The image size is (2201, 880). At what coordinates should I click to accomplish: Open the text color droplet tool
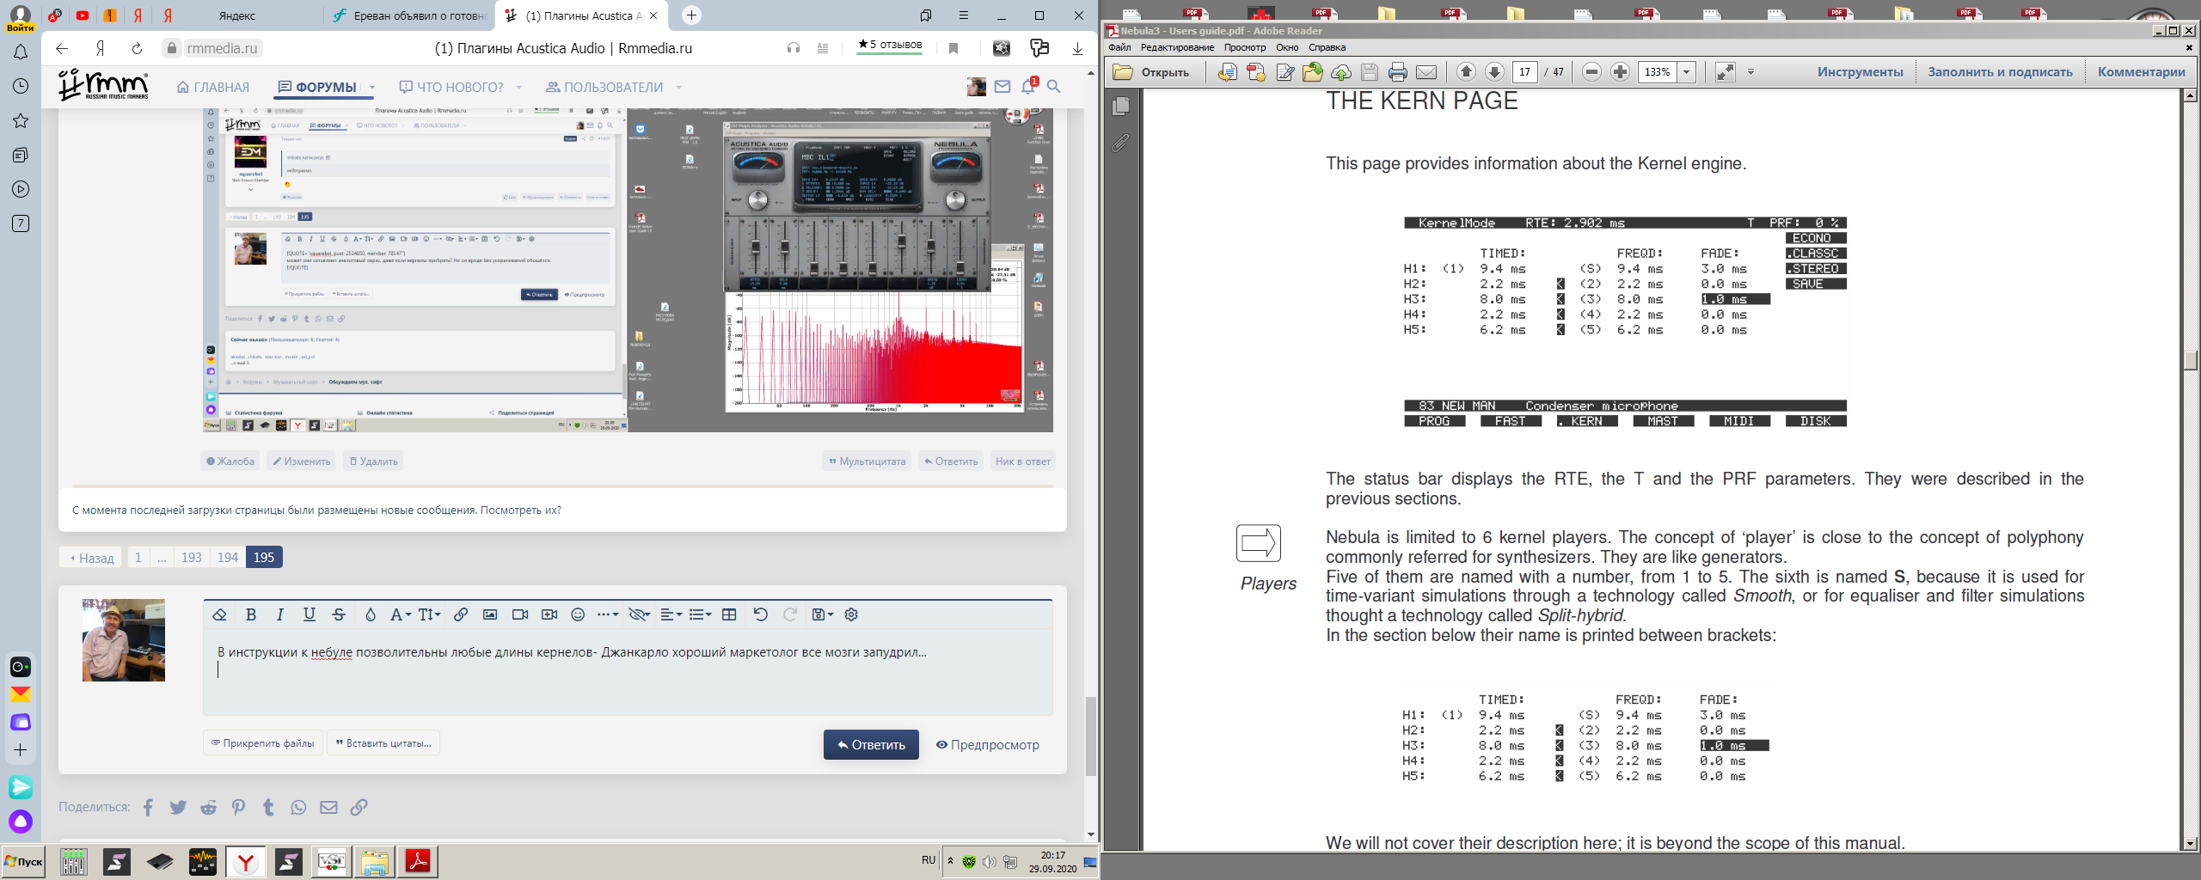pyautogui.click(x=371, y=614)
